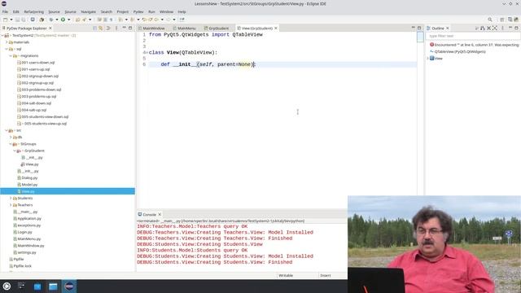Click the green Run button in toolbar

tap(63, 20)
